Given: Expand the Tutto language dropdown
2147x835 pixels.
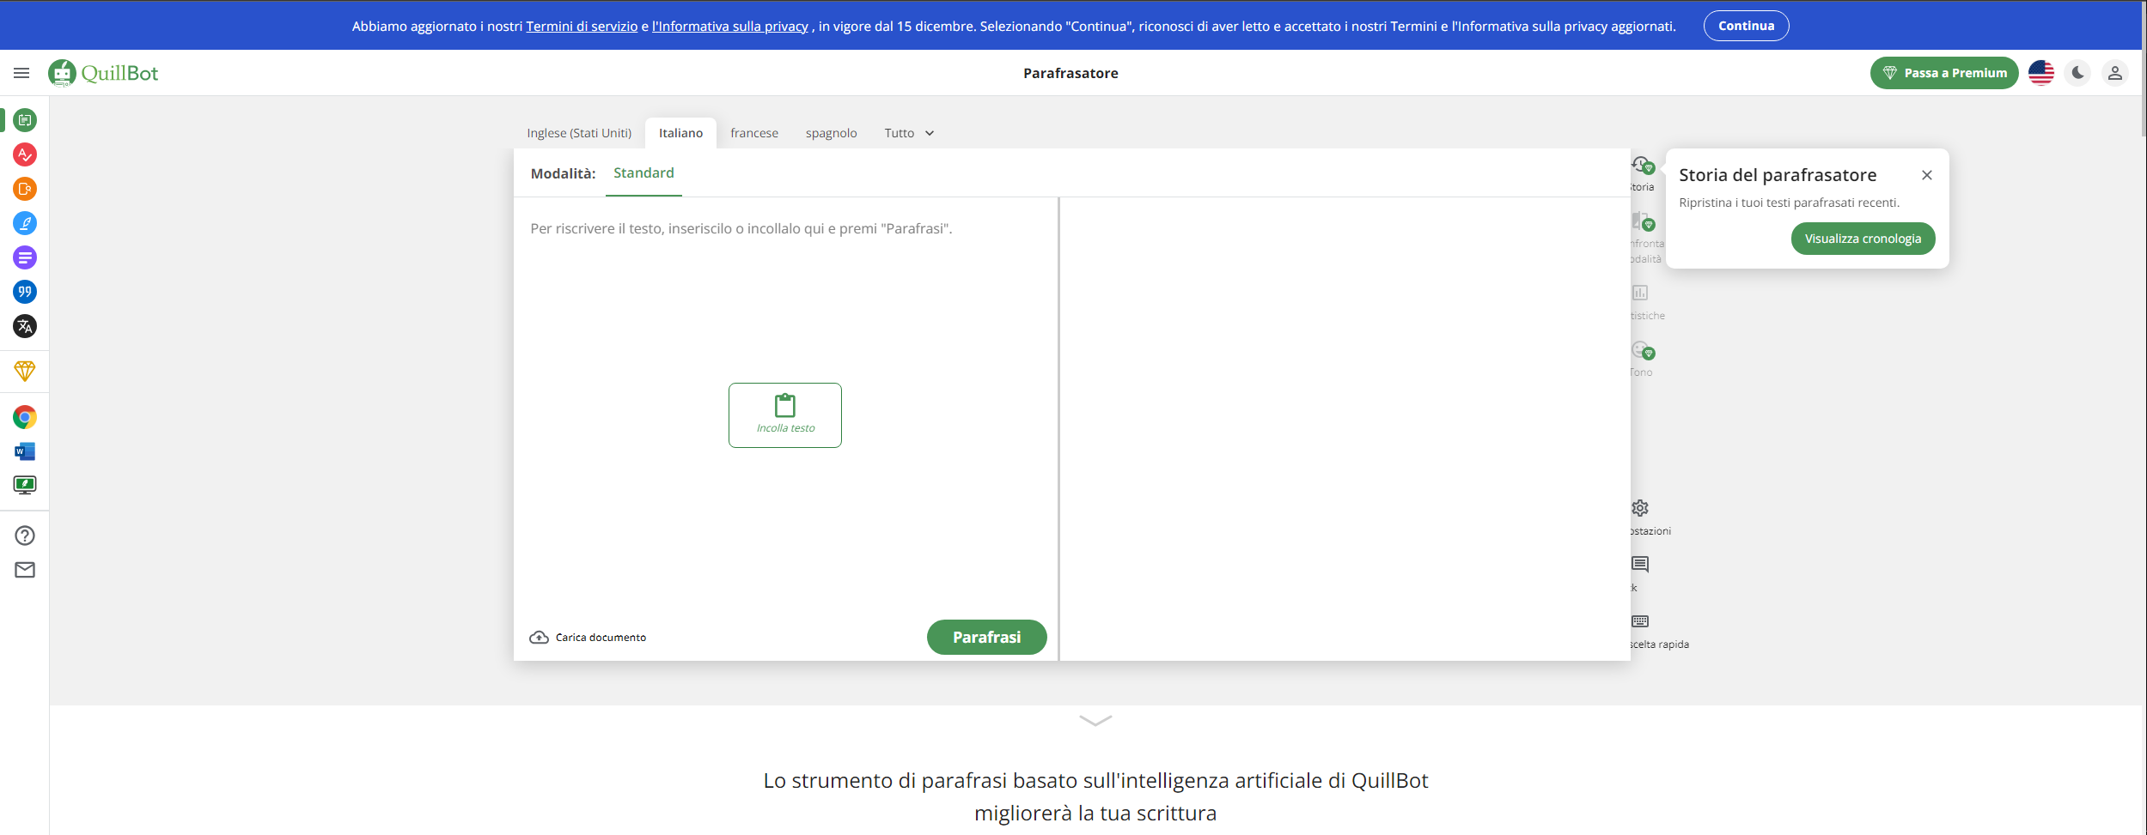Looking at the screenshot, I should 907,133.
